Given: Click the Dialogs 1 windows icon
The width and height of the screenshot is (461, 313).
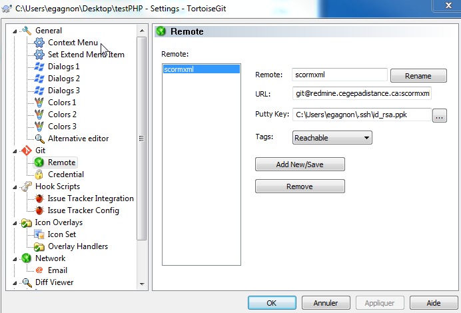Looking at the screenshot, I should [39, 67].
